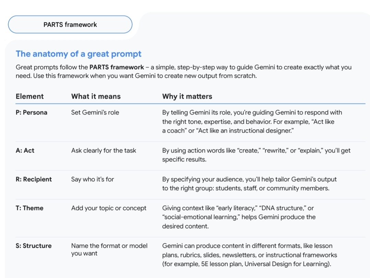This screenshot has width=370, height=278.
Task: Select the 'S: Structure' row label
Action: point(34,246)
